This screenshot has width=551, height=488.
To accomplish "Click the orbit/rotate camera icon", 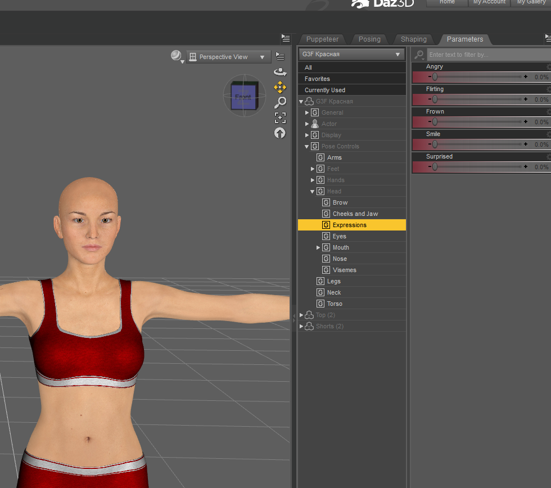I will (280, 72).
